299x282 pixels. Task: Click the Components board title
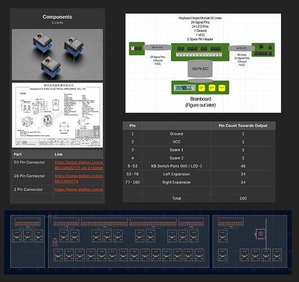(57, 17)
